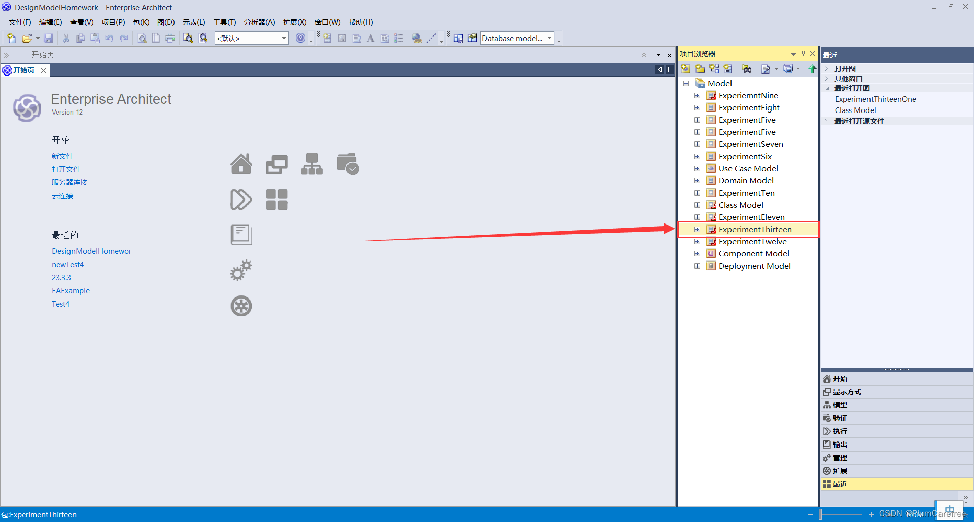
Task: Click the page-shaped 输出 portal icon
Action: [x=241, y=235]
